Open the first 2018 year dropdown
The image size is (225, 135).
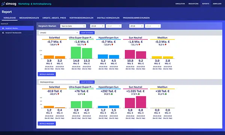(x=97, y=26)
